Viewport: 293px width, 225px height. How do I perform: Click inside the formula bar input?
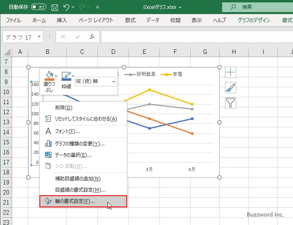point(197,37)
